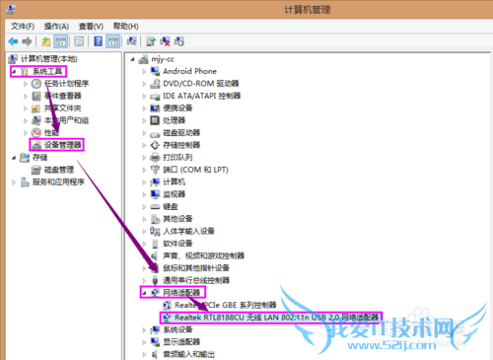Select Realtek PCIe GBE 系列控制器 device
The height and width of the screenshot is (360, 493).
226,305
